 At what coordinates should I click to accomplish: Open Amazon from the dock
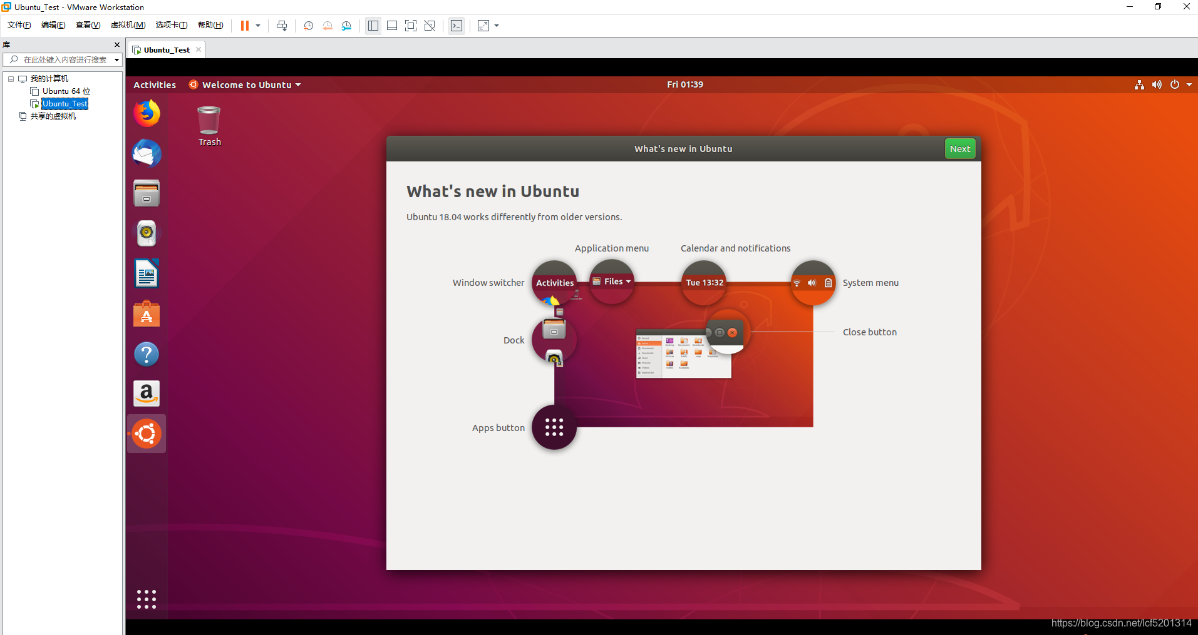point(147,394)
